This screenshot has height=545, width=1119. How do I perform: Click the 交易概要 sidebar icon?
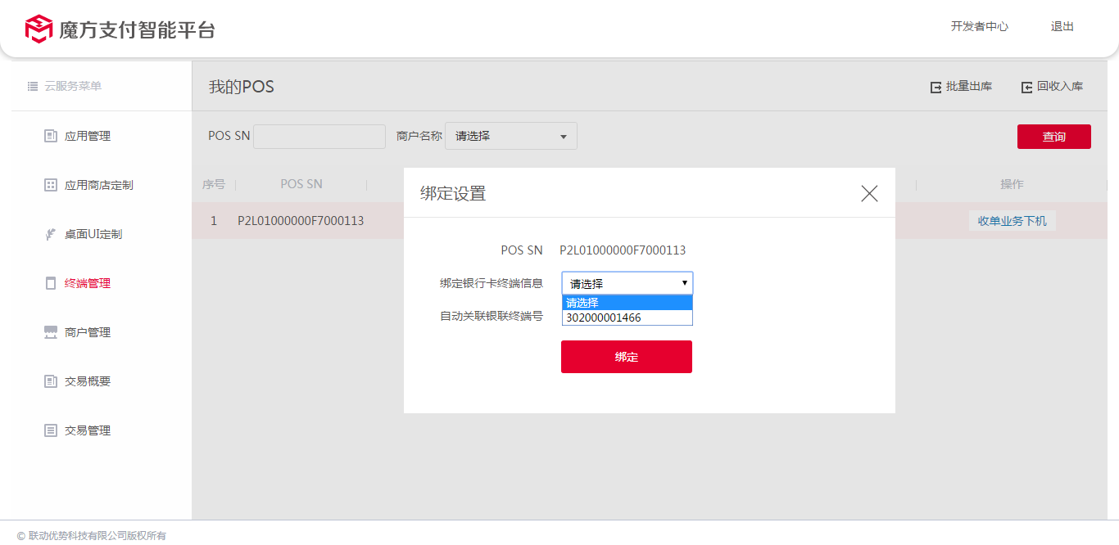[x=51, y=381]
